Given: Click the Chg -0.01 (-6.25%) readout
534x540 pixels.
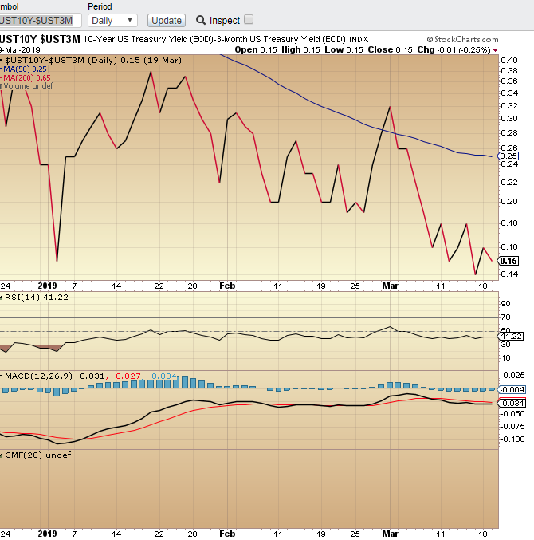Looking at the screenshot, I should point(454,49).
